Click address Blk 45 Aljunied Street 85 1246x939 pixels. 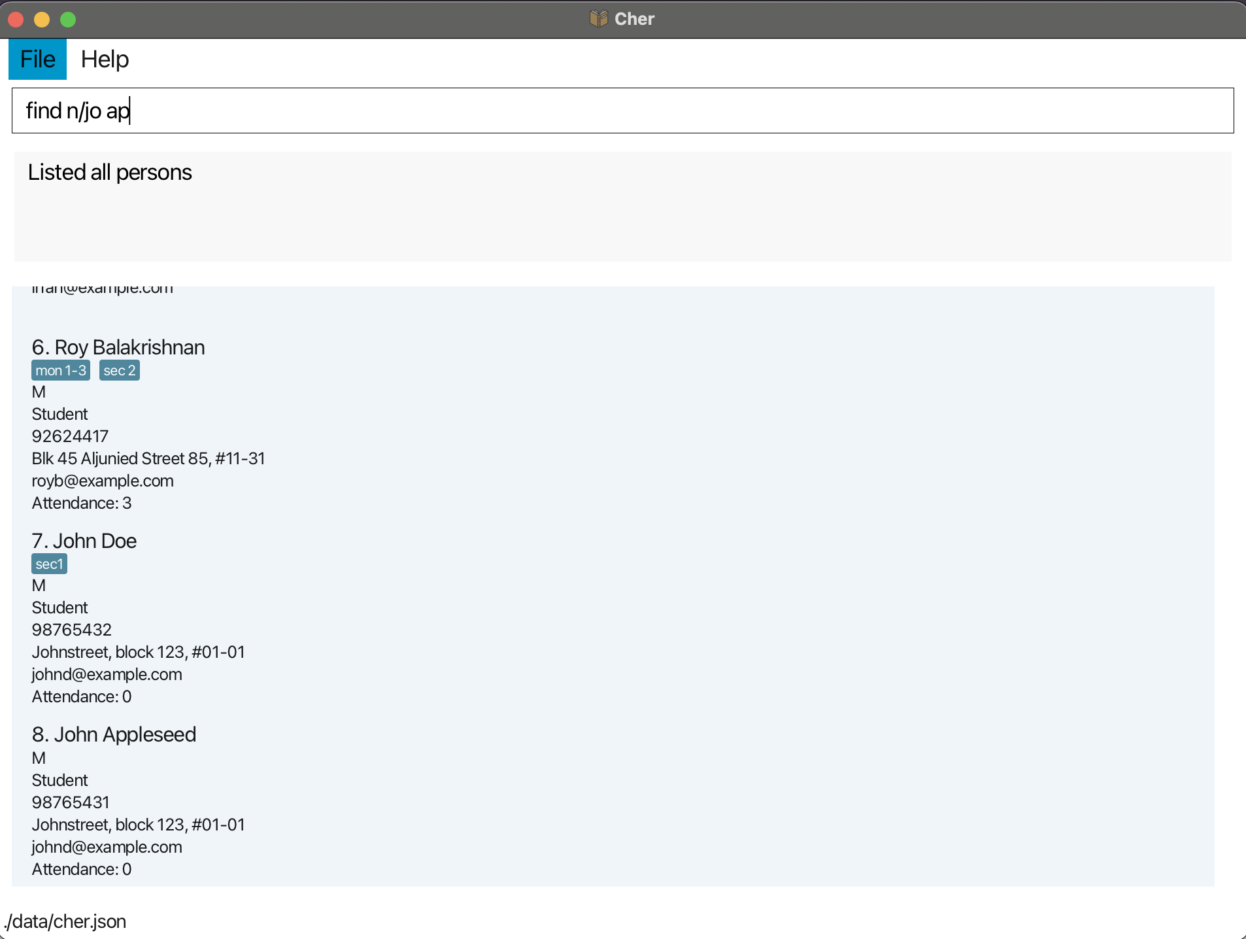(148, 458)
